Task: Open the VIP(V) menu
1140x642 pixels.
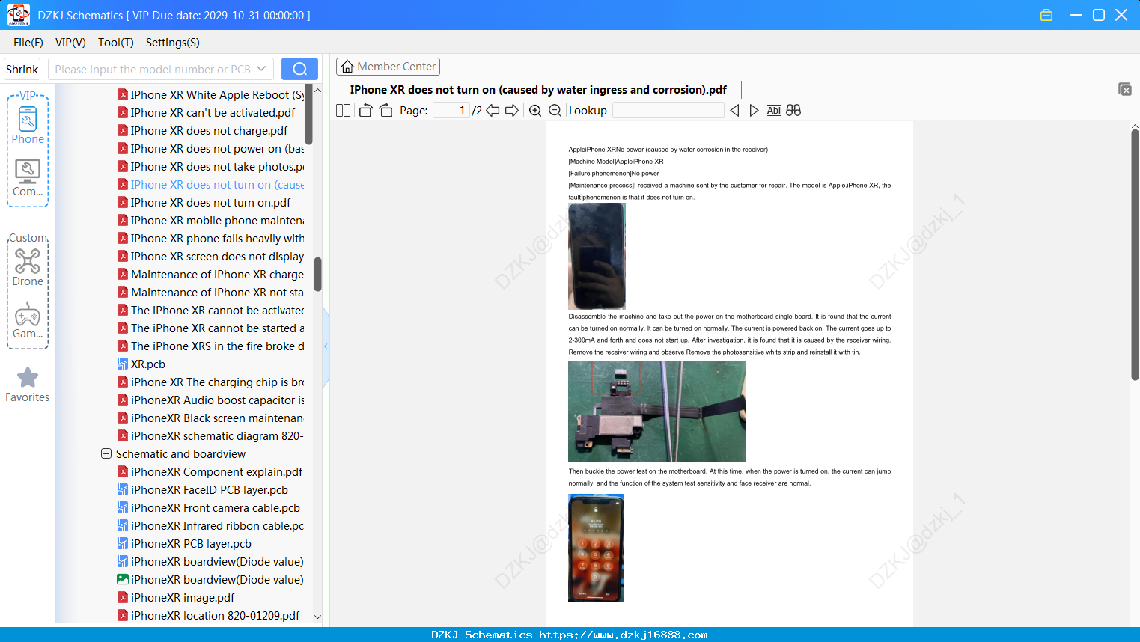Action: tap(70, 43)
